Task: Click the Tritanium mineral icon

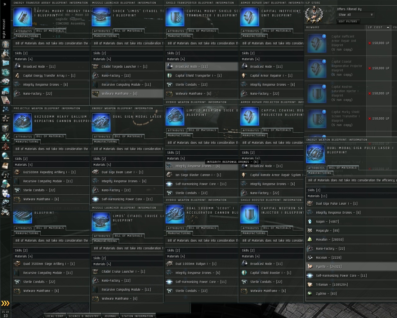Action: (x=310, y=284)
